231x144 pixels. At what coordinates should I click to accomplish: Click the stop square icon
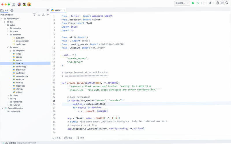[x=203, y=3]
